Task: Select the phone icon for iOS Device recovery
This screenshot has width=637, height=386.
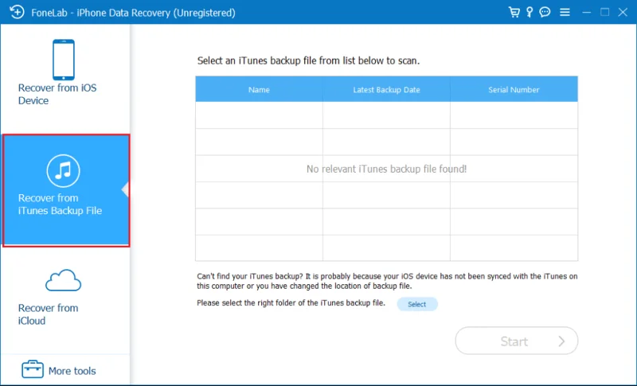Action: [x=64, y=60]
